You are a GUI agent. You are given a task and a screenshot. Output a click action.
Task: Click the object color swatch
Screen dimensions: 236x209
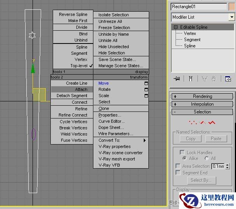232,7
